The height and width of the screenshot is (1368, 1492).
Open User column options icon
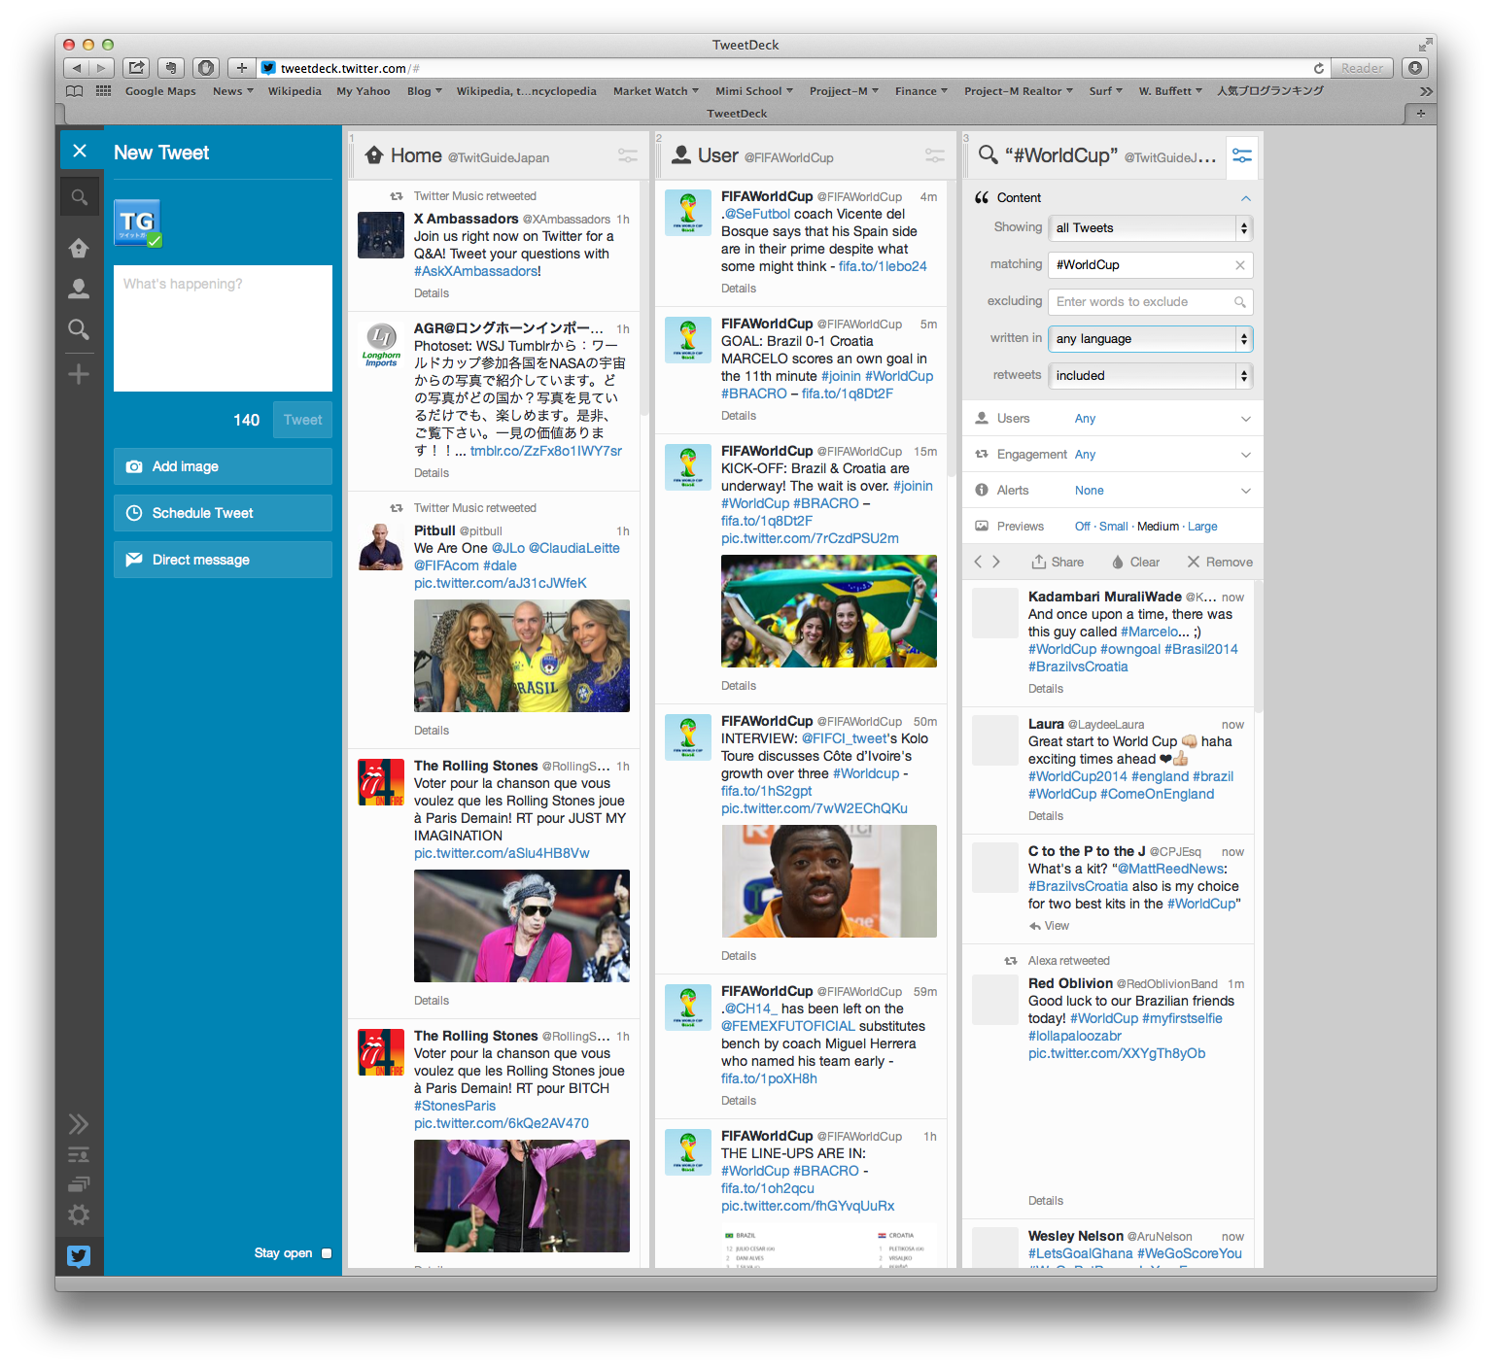click(x=935, y=155)
